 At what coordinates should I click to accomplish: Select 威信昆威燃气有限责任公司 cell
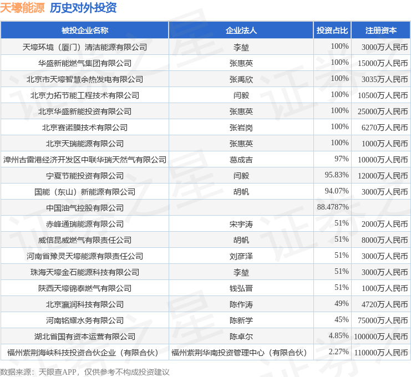tap(85, 240)
